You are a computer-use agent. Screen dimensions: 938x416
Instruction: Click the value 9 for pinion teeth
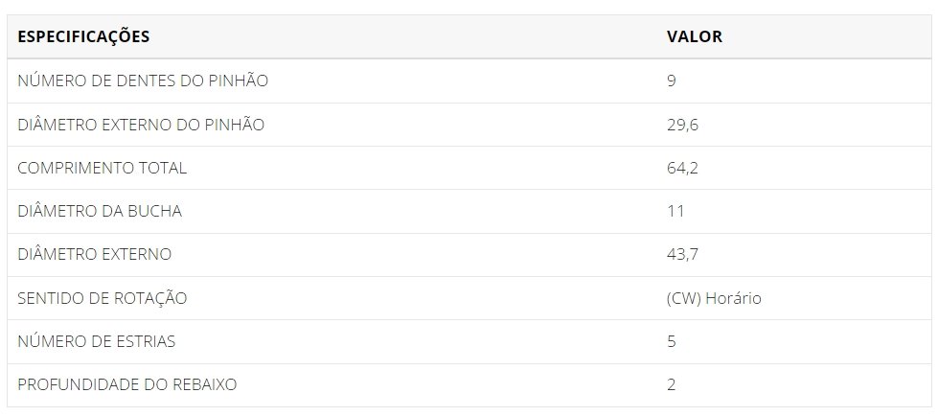point(672,81)
